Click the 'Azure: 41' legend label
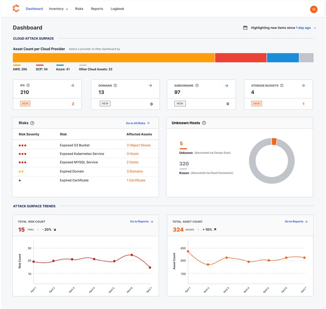326x309 pixels. (x=63, y=69)
